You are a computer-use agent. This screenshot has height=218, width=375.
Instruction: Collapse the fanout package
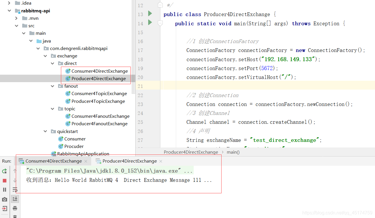(53, 86)
